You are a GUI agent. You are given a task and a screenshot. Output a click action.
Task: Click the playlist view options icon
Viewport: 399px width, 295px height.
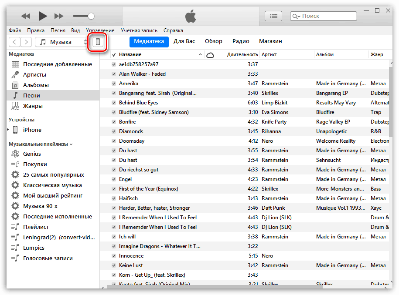[273, 16]
